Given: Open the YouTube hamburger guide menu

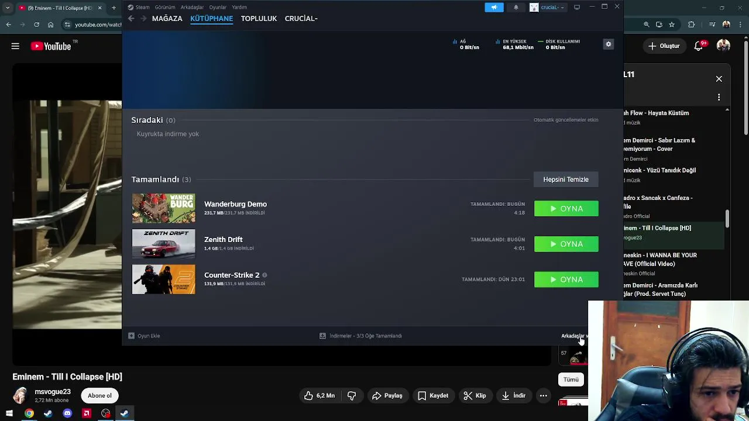Looking at the screenshot, I should click(x=15, y=46).
